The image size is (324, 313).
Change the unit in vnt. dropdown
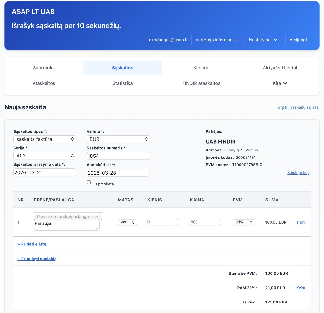pyautogui.click(x=127, y=222)
